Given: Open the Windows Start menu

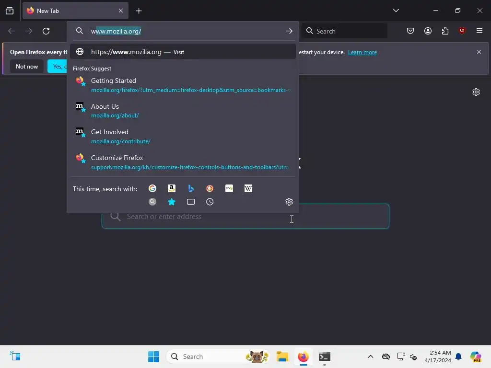Looking at the screenshot, I should tap(153, 356).
